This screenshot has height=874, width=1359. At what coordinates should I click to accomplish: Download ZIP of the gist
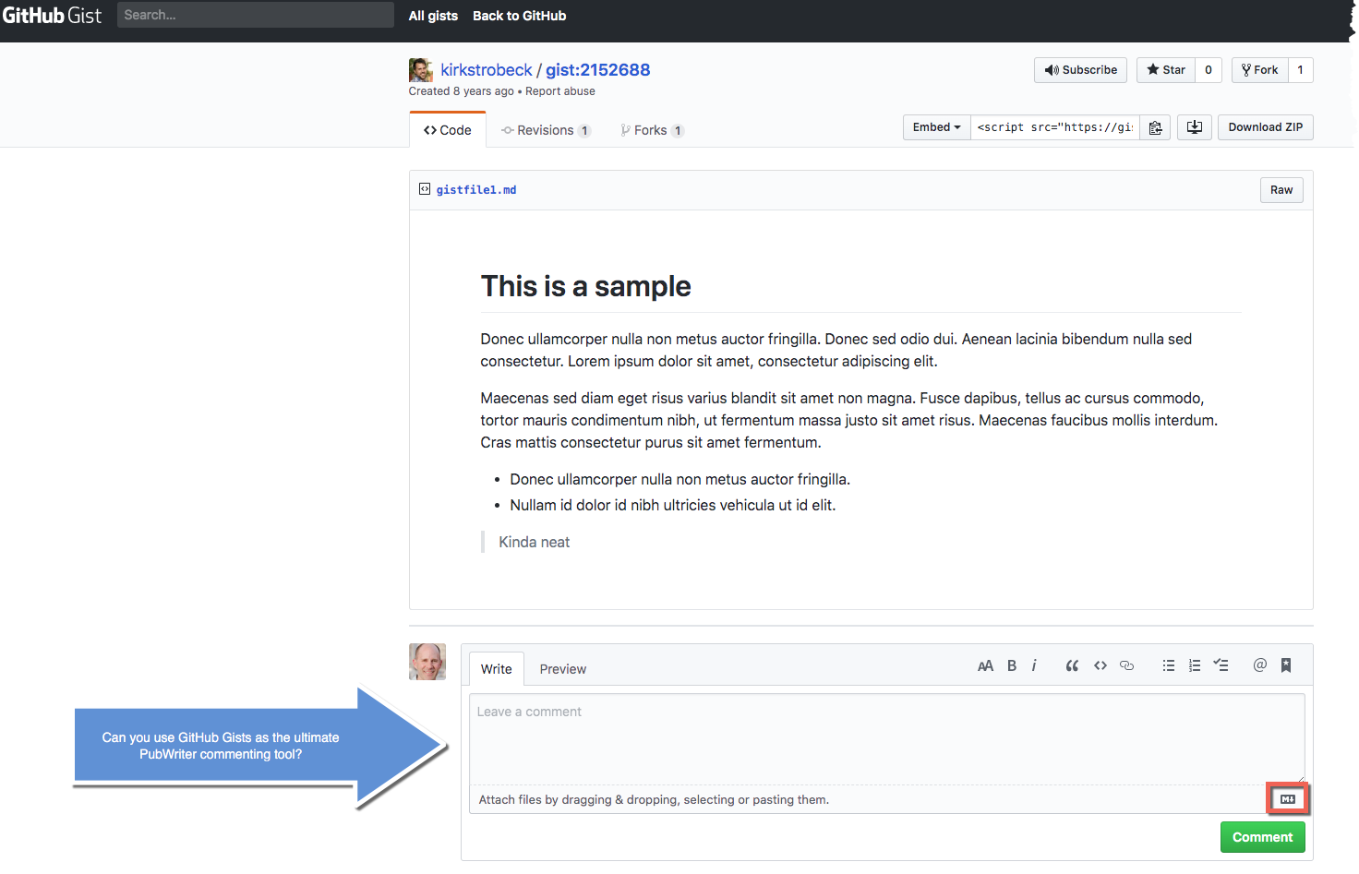pyautogui.click(x=1266, y=127)
